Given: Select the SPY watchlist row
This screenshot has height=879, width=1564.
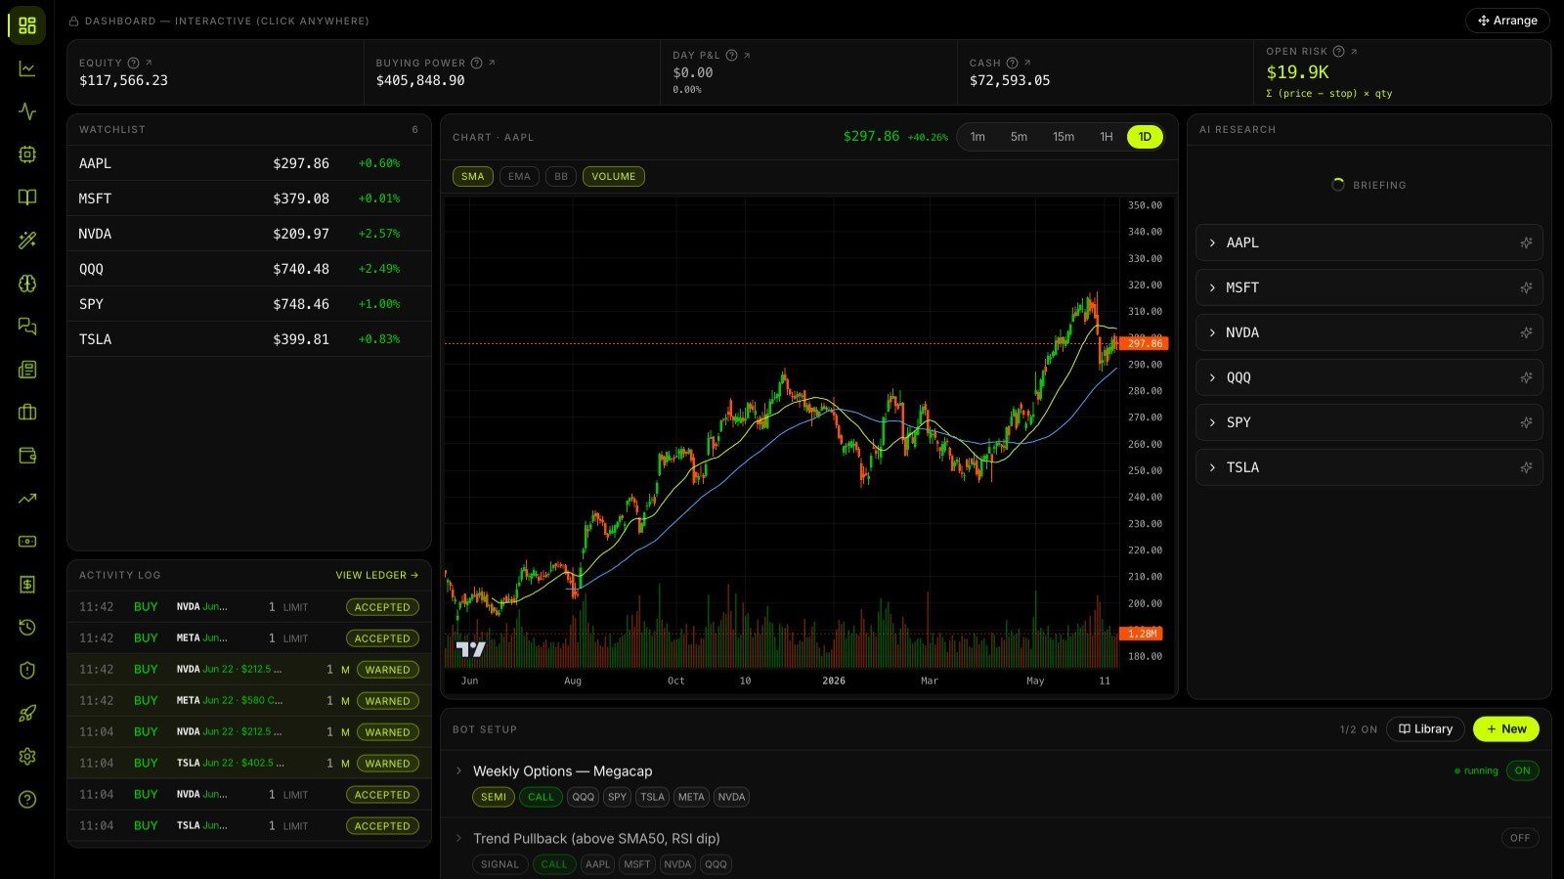Looking at the screenshot, I should tap(249, 304).
